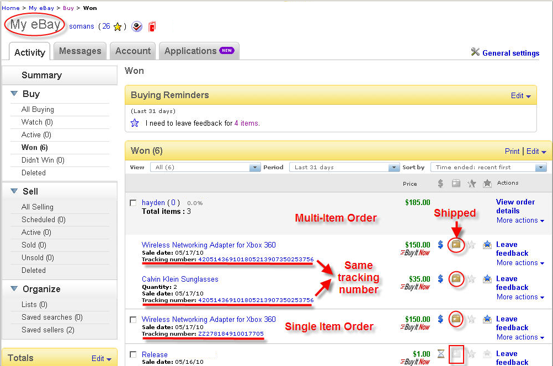Click the hourglass pending icon for Release item

(441, 353)
